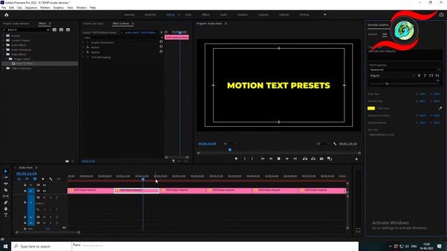Screen dimensions: 447x251
Task: Select the Type tool
Action: [6, 215]
